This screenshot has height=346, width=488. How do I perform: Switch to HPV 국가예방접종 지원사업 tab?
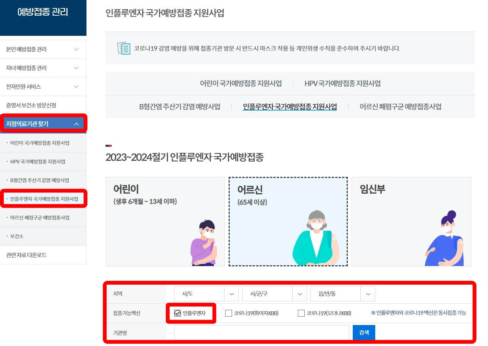[342, 83]
